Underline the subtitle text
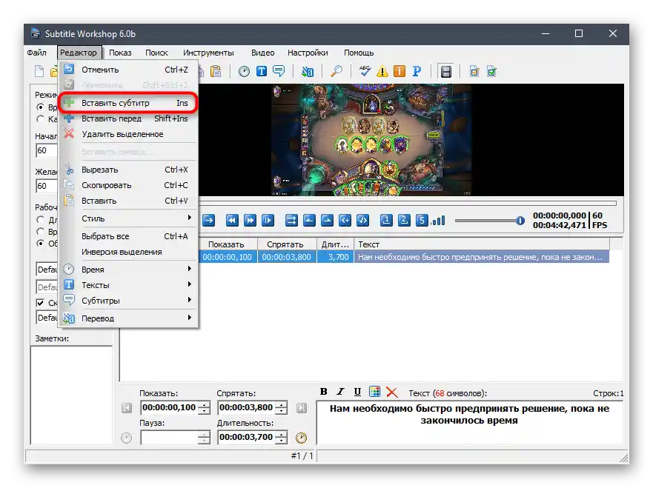Viewport: 653px width, 488px height. pos(357,392)
